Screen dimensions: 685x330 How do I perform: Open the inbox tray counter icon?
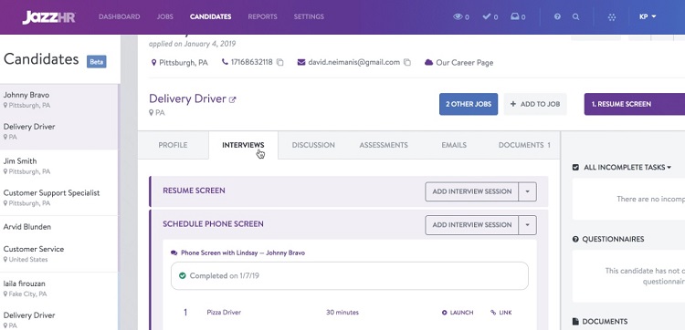(514, 17)
